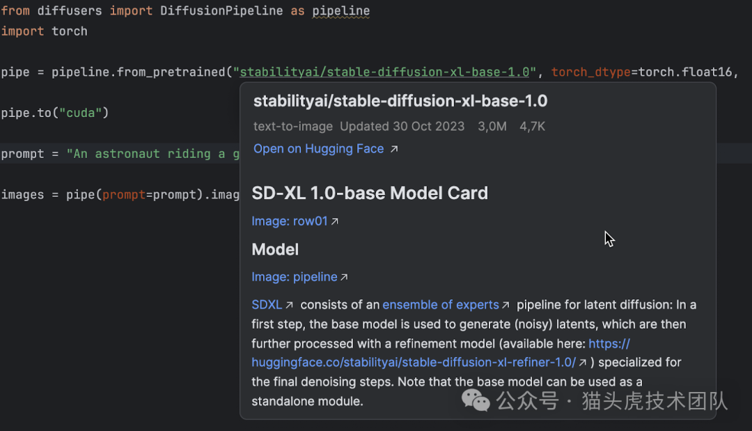This screenshot has height=431, width=752.
Task: Click the underlined 'pipeline' alias in the import line
Action: [340, 11]
